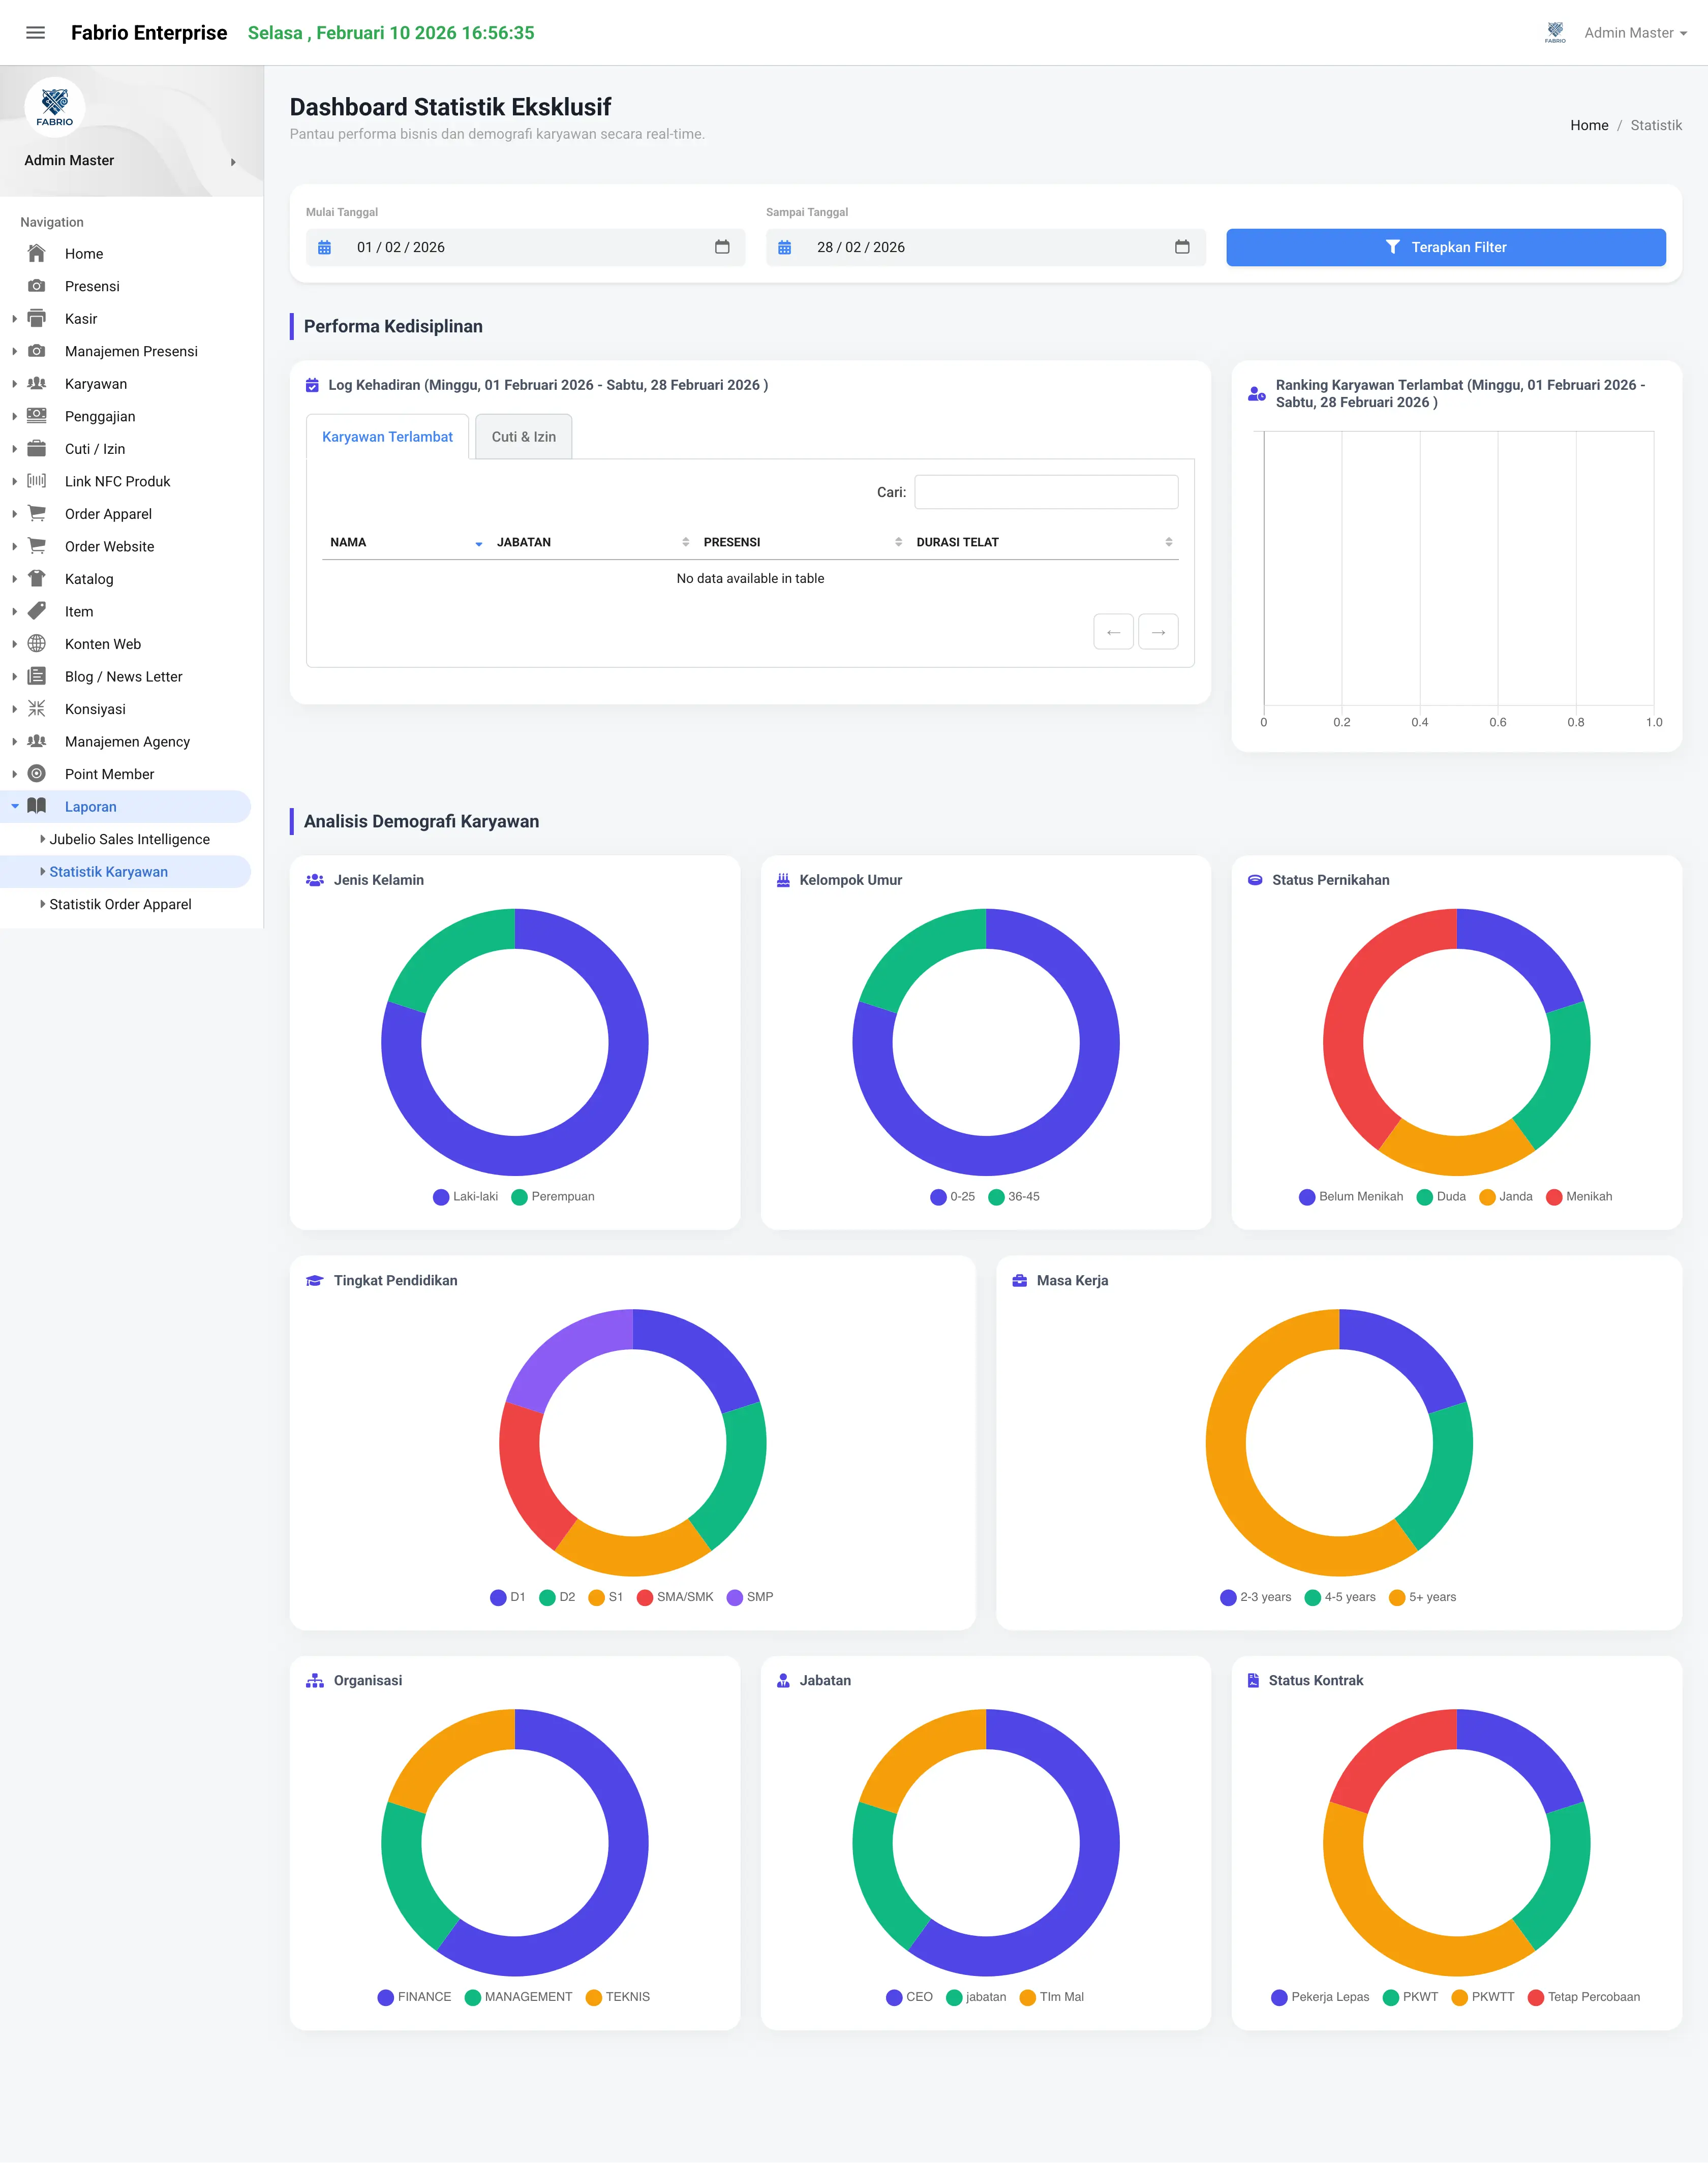Toggle the Belum Menikah legend entry
1708x2163 pixels.
[x=1351, y=1196]
